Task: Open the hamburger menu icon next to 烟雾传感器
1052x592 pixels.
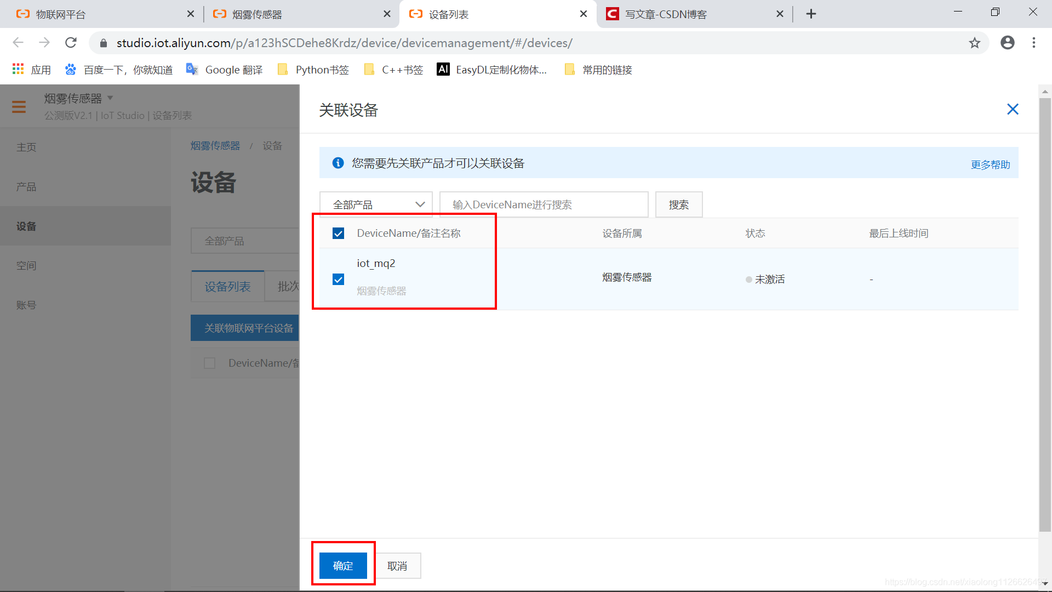Action: (x=19, y=106)
